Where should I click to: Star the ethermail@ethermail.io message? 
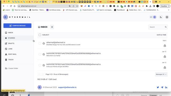44,43
